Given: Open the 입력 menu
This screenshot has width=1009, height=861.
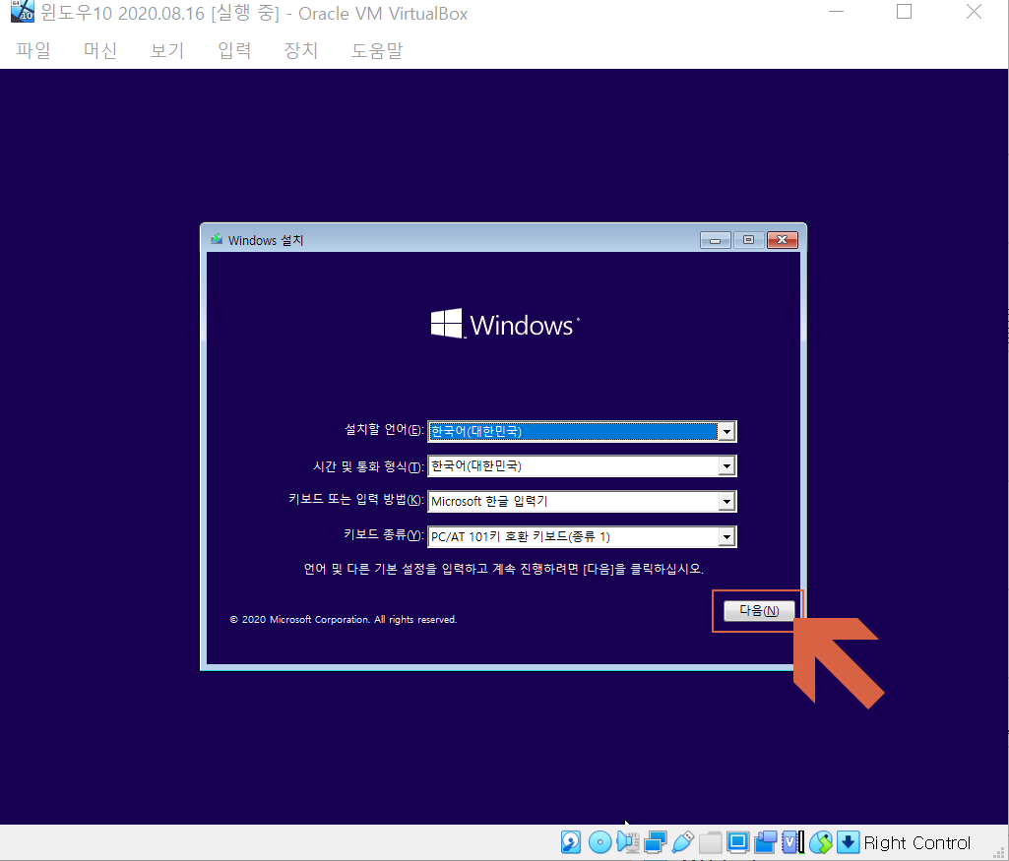Looking at the screenshot, I should click(234, 50).
